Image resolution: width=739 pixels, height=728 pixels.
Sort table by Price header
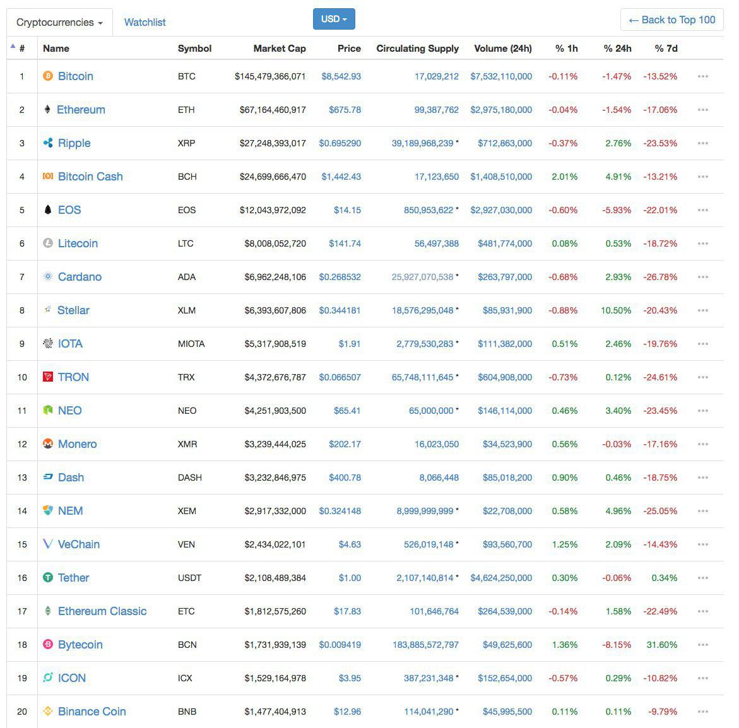click(349, 49)
